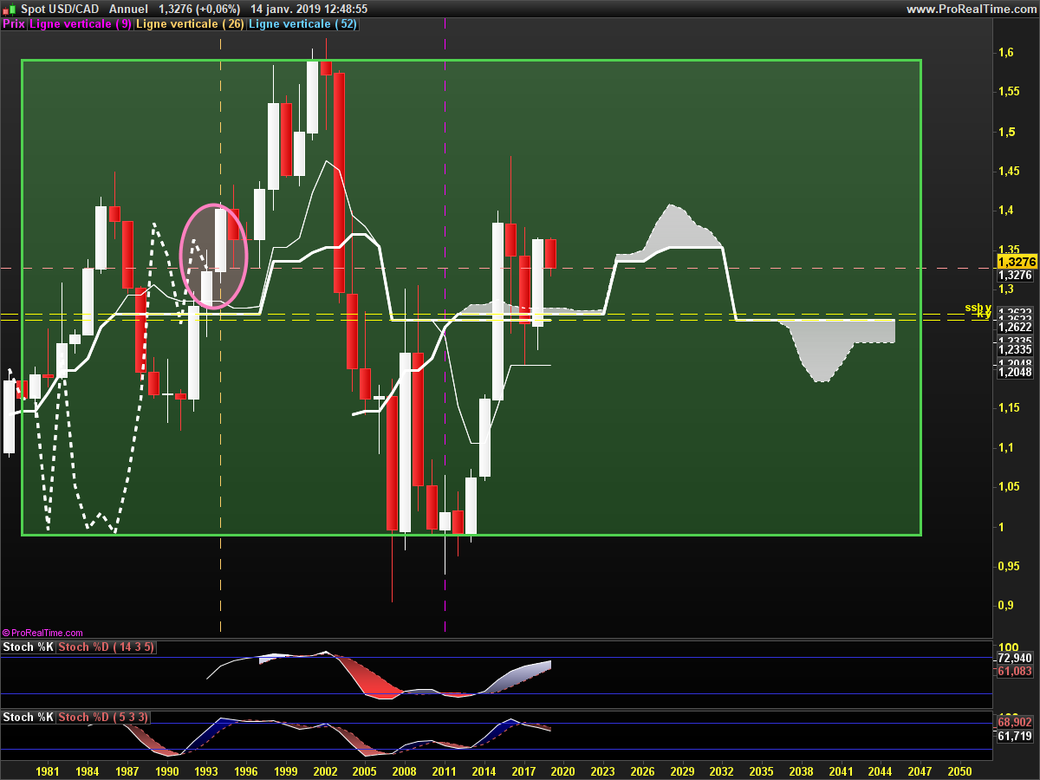Select the Prix indicator label
The width and height of the screenshot is (1040, 780).
(x=13, y=24)
